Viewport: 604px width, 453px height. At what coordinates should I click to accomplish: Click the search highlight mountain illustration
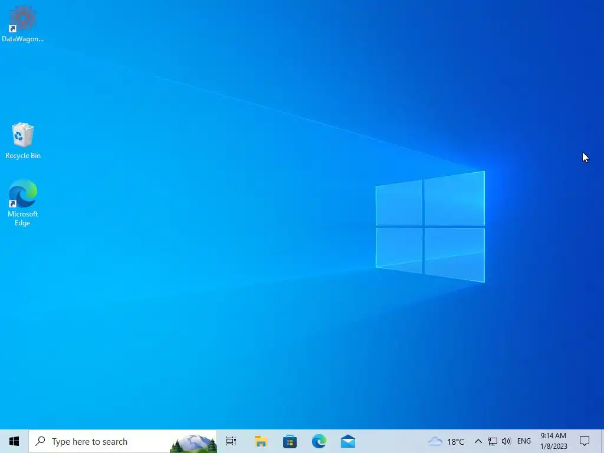point(193,444)
